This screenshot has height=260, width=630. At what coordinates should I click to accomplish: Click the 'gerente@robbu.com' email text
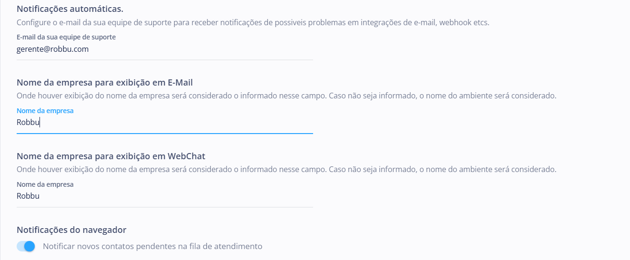52,49
